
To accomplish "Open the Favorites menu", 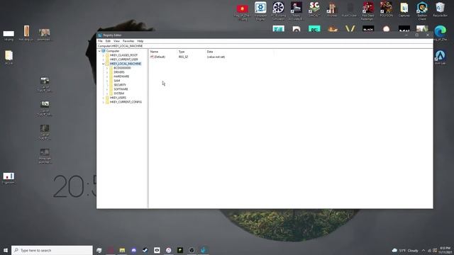I will coord(128,41).
